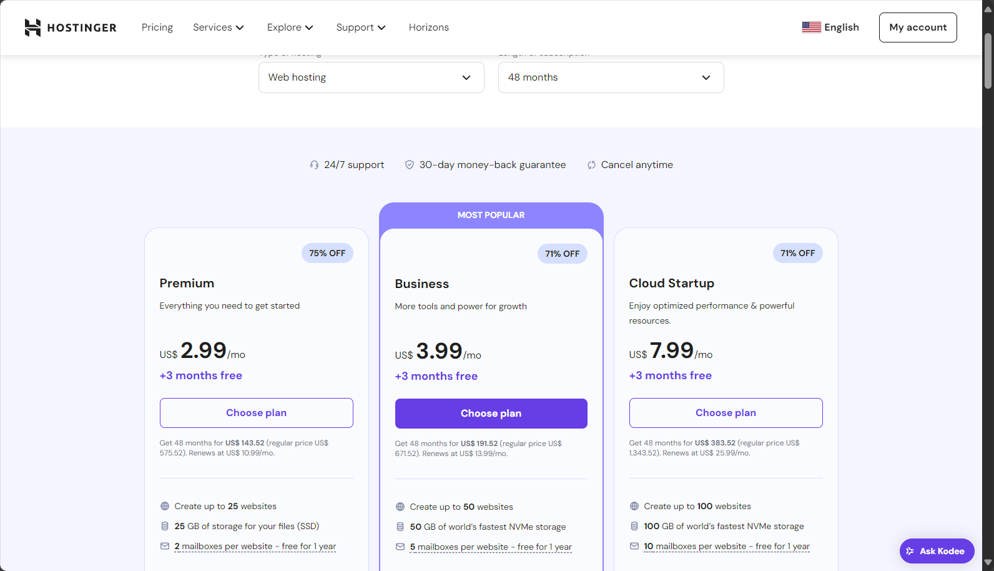The image size is (994, 571).
Task: Click the page vertical scrollbar thumb
Action: 988,61
